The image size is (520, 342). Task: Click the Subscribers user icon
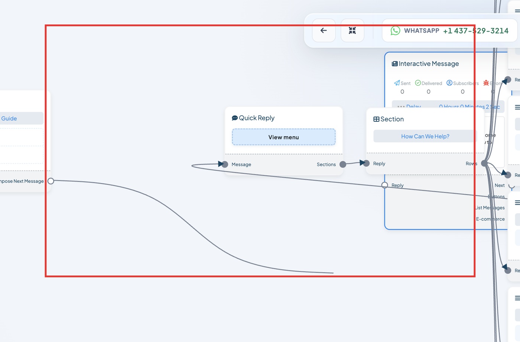click(x=449, y=83)
